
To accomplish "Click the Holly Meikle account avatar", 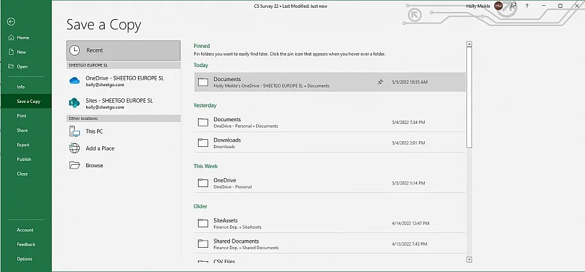I will pyautogui.click(x=498, y=6).
